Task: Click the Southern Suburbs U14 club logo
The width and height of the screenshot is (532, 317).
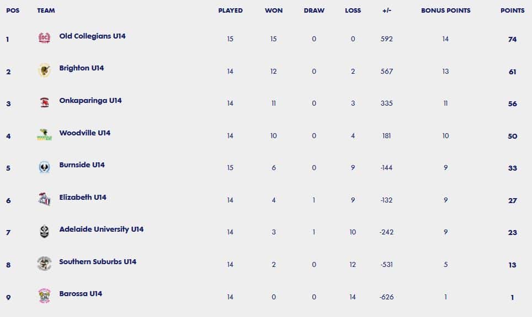Action: click(45, 264)
